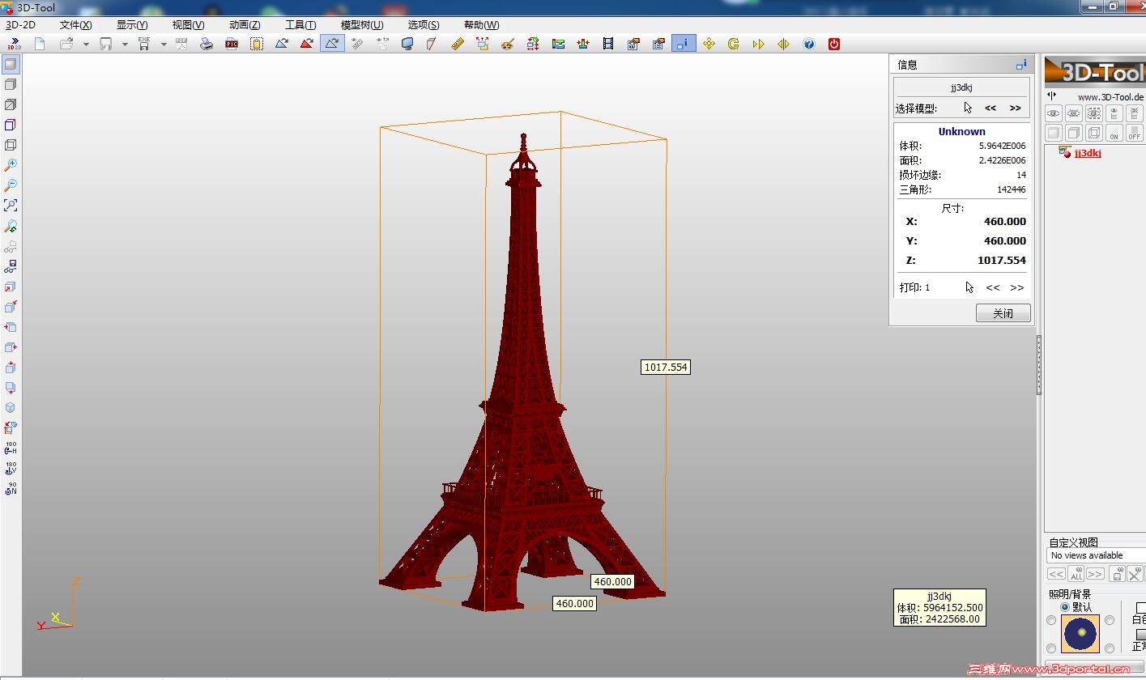Click the save diskette icon

pyautogui.click(x=105, y=44)
